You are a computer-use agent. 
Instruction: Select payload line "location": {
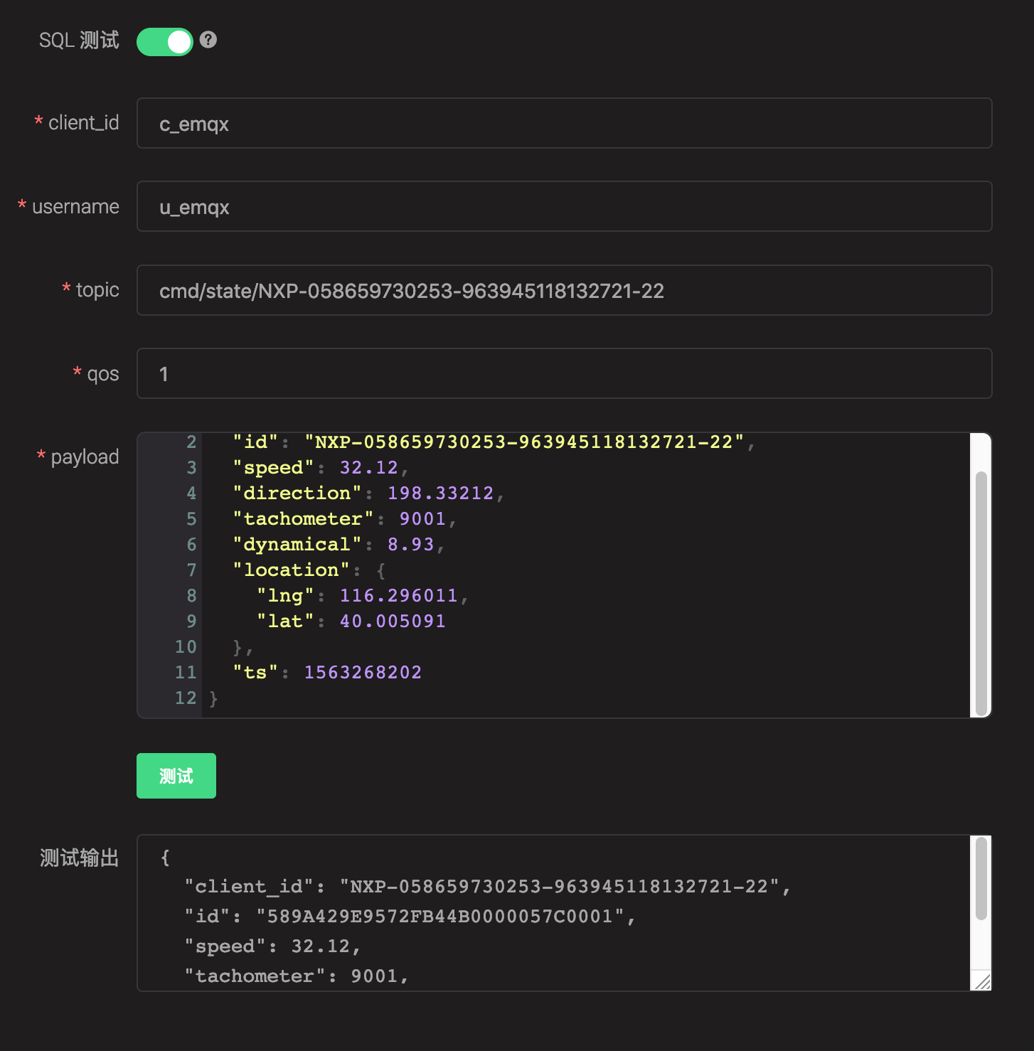(x=309, y=570)
